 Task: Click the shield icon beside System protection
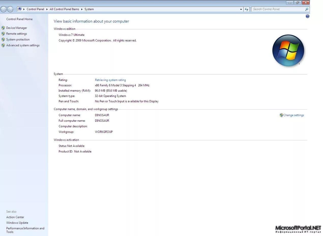coord(3,39)
